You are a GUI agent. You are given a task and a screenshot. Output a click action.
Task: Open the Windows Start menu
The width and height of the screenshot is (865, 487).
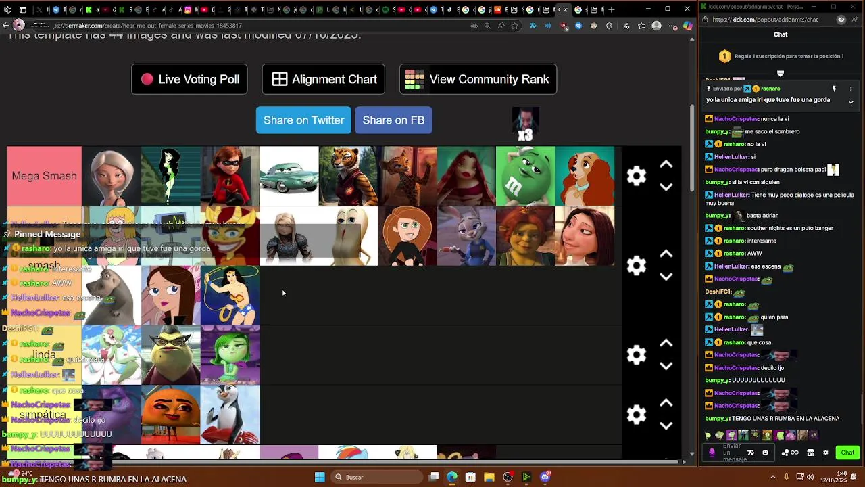[320, 478]
